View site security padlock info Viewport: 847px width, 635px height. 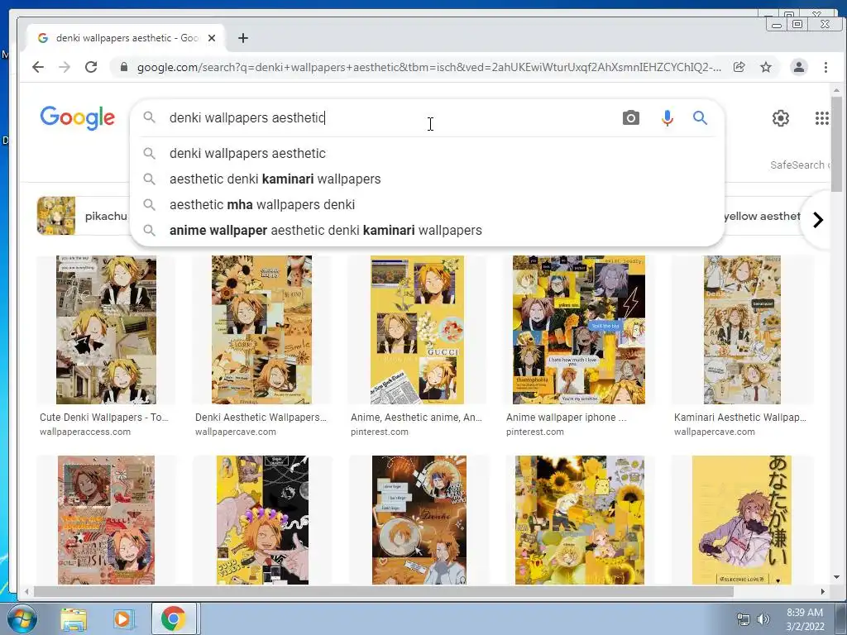click(124, 67)
